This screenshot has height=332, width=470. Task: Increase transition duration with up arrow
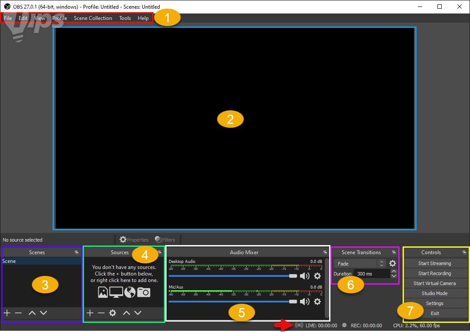pyautogui.click(x=394, y=271)
